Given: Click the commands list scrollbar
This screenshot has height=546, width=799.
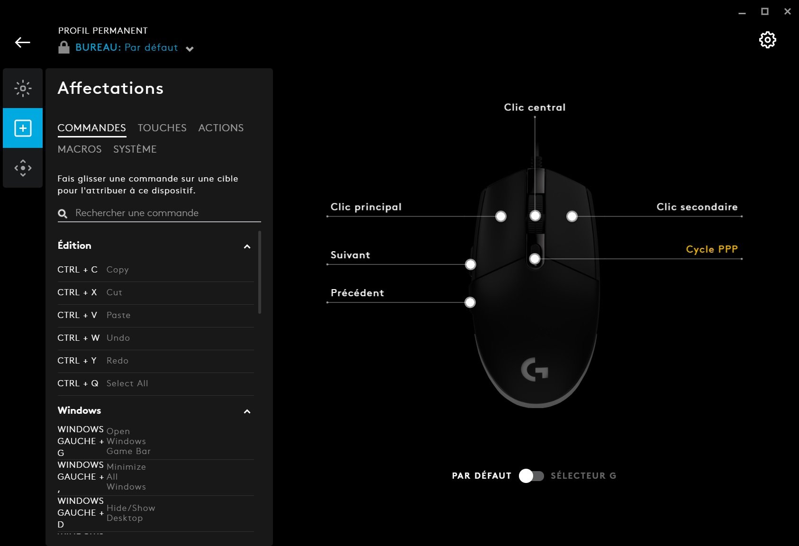Looking at the screenshot, I should (x=260, y=273).
